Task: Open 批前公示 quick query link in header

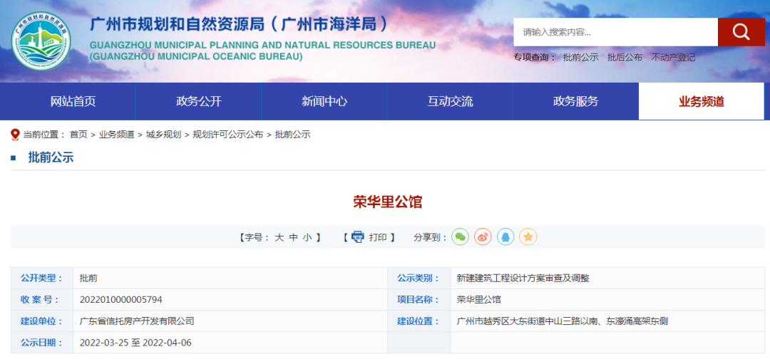Action: coord(581,58)
